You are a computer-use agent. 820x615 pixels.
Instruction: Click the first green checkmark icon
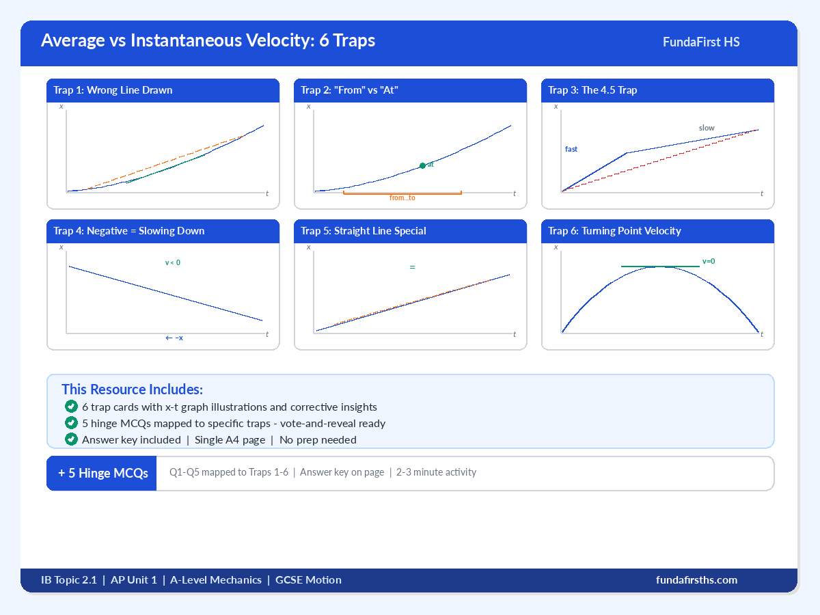(x=71, y=407)
